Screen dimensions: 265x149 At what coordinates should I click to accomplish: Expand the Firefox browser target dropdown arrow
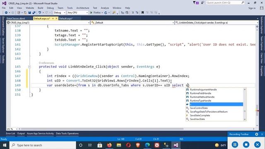pos(102,13)
